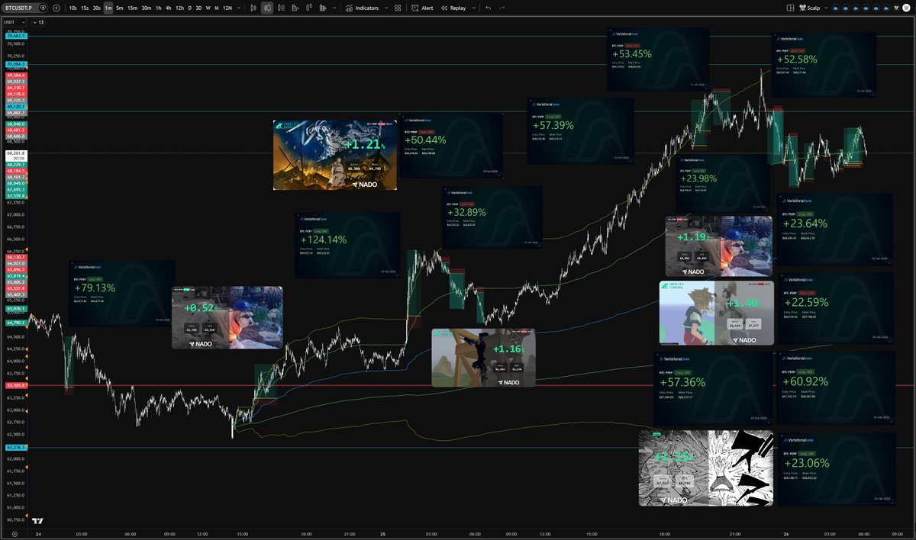The width and height of the screenshot is (916, 540).
Task: Click the last blue fish icon
Action: (x=886, y=8)
